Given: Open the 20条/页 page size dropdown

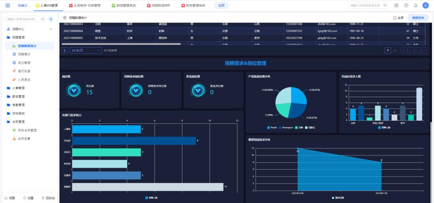Looking at the screenshot, I should point(86,50).
